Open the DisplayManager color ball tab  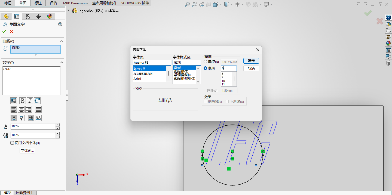coord(49,16)
